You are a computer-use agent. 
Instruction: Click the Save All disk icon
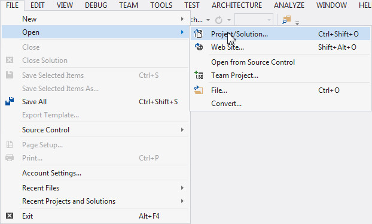click(x=10, y=101)
